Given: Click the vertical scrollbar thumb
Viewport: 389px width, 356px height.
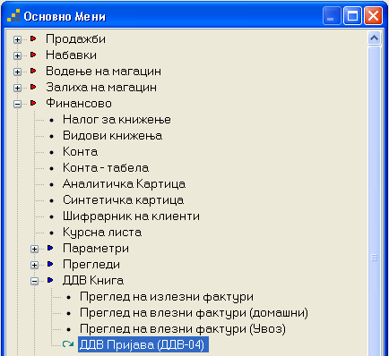Looking at the screenshot, I should click(x=374, y=201).
